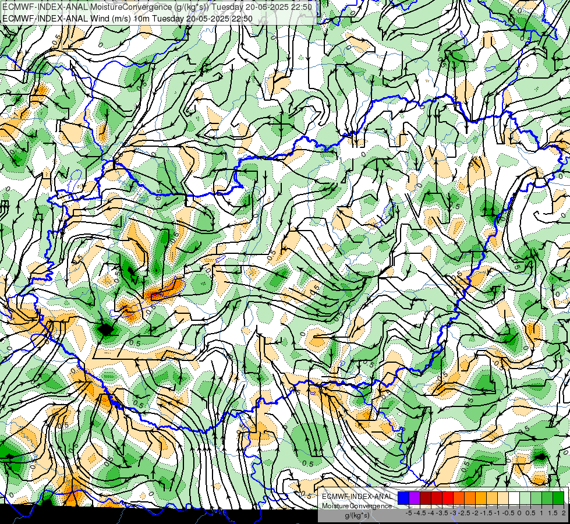Click the legend's MoistureConvergence label
The width and height of the screenshot is (570, 524).
[x=357, y=506]
